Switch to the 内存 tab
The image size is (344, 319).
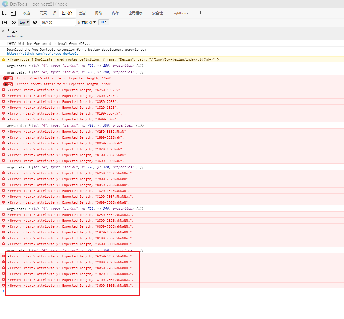(x=115, y=13)
